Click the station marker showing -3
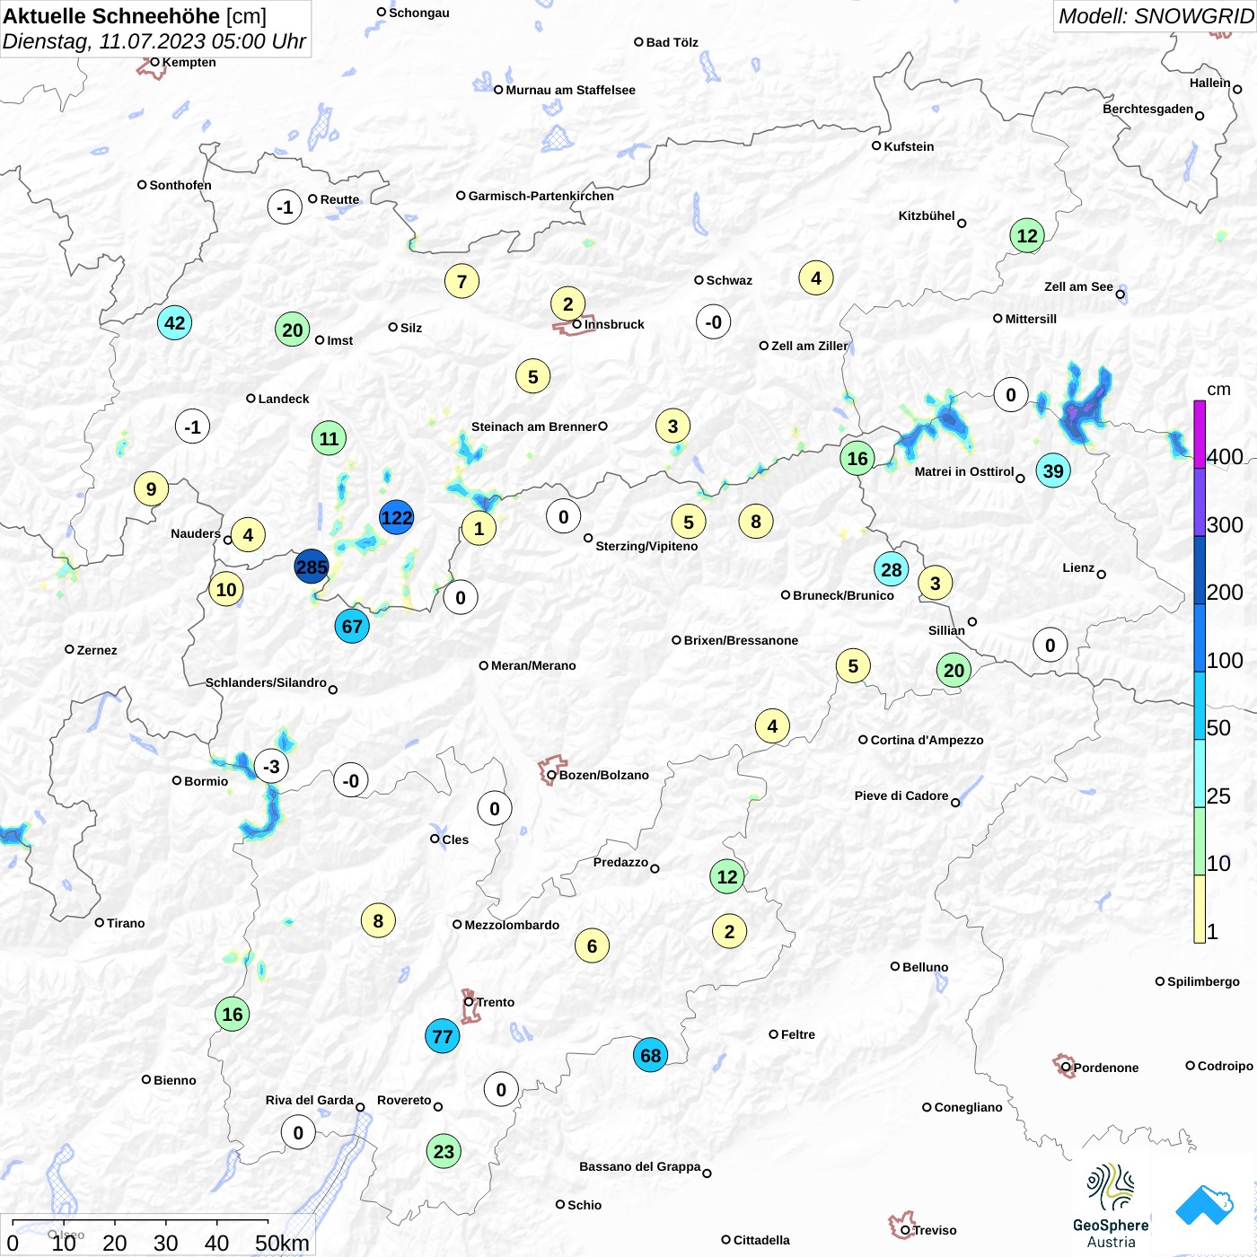The image size is (1257, 1257). pos(271,766)
